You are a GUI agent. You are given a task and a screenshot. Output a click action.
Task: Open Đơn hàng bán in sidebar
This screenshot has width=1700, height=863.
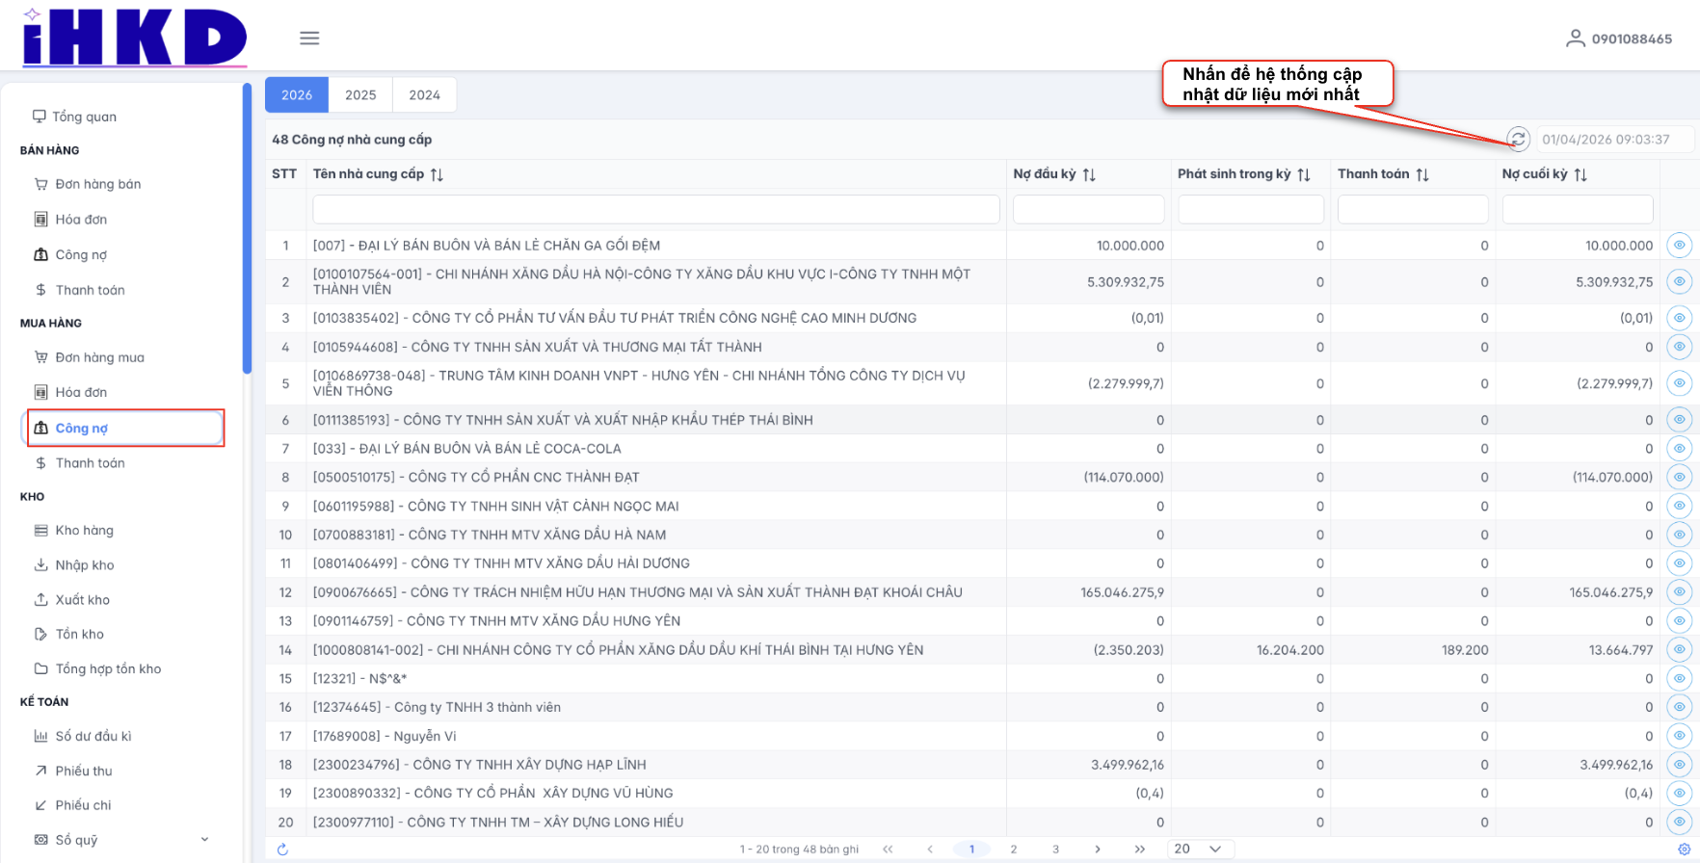97,184
